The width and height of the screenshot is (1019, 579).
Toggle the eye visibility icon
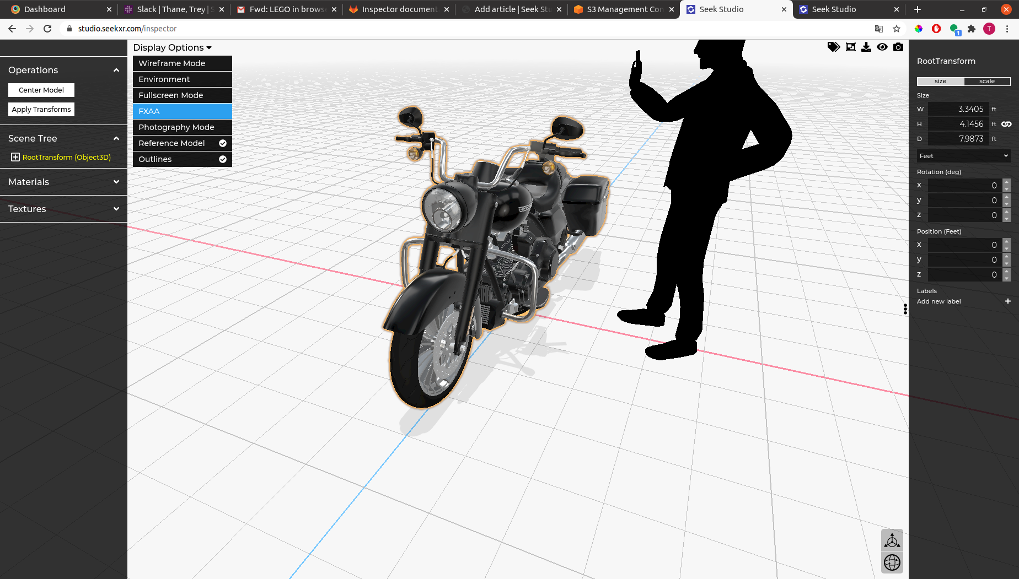[882, 47]
